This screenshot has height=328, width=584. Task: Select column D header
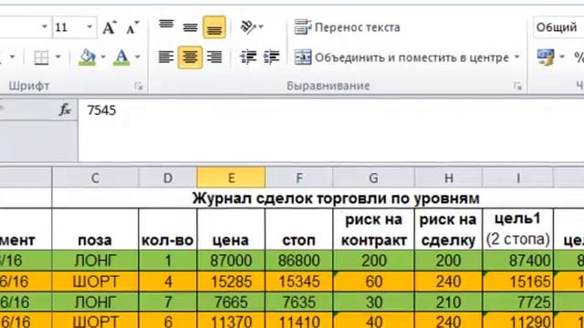coord(168,179)
